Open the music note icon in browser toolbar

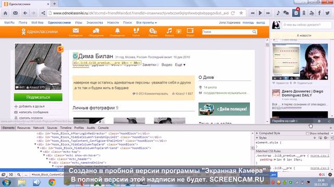[x=278, y=13]
